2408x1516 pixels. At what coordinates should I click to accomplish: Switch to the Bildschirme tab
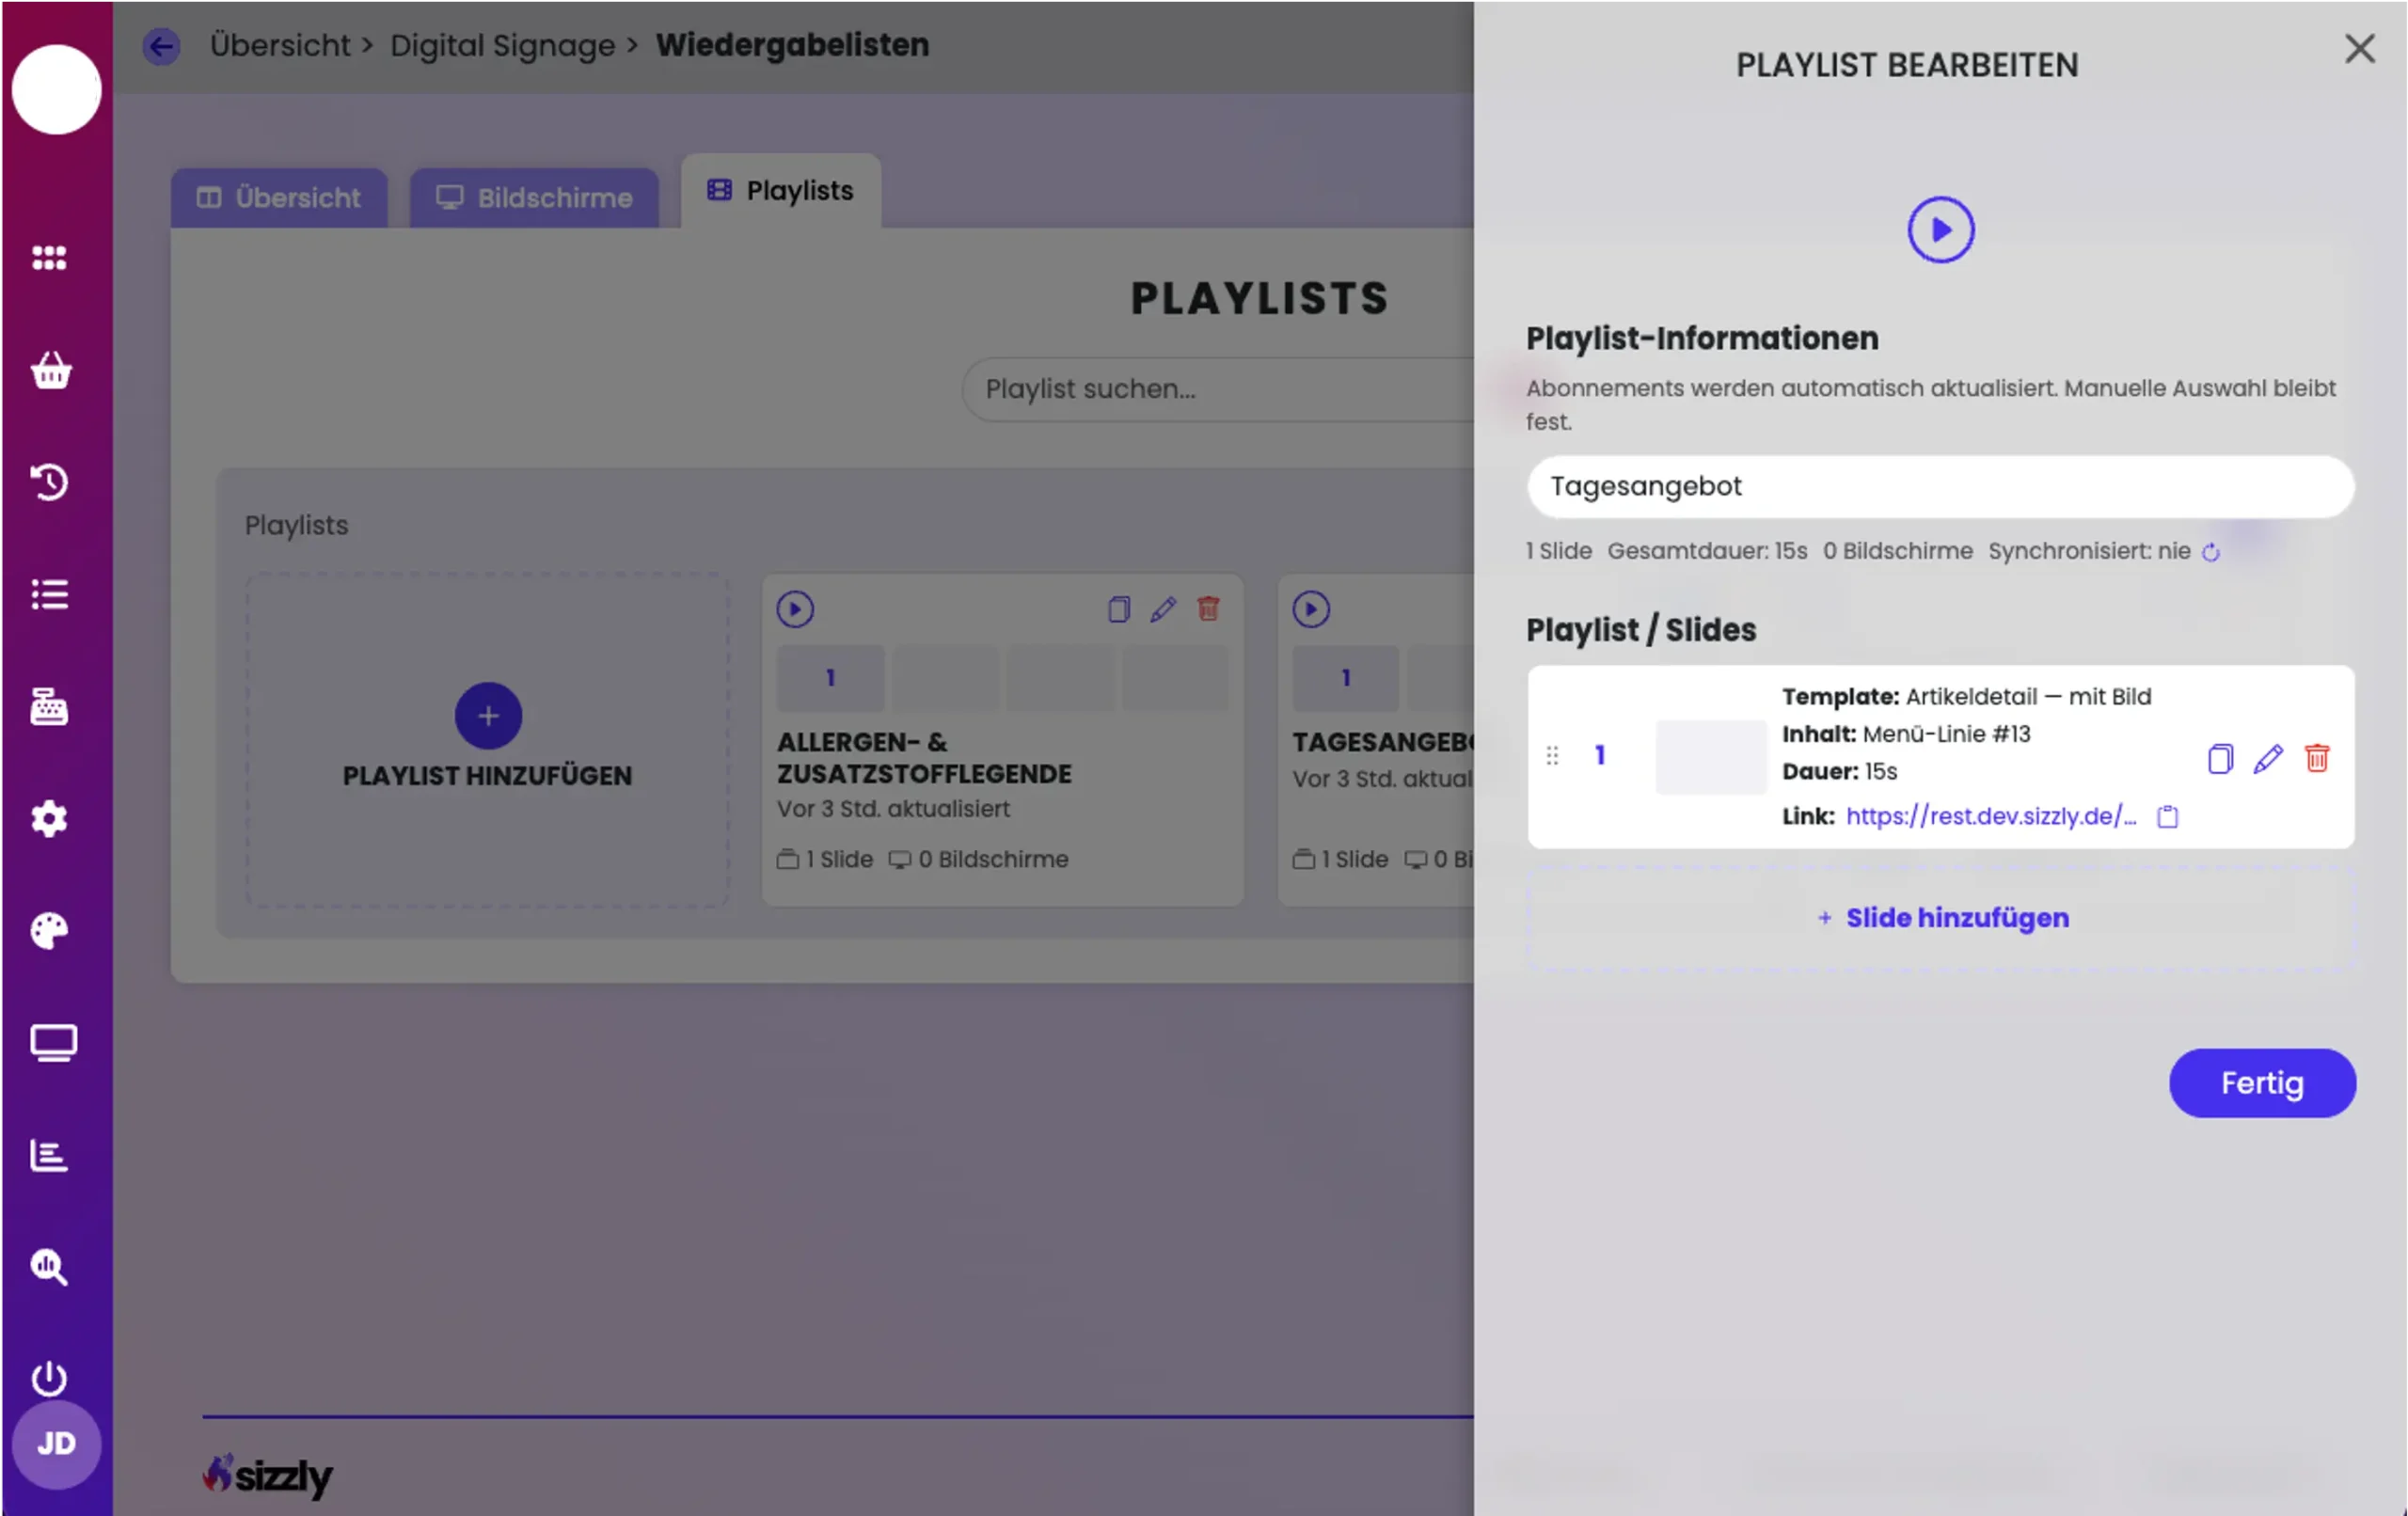[534, 198]
